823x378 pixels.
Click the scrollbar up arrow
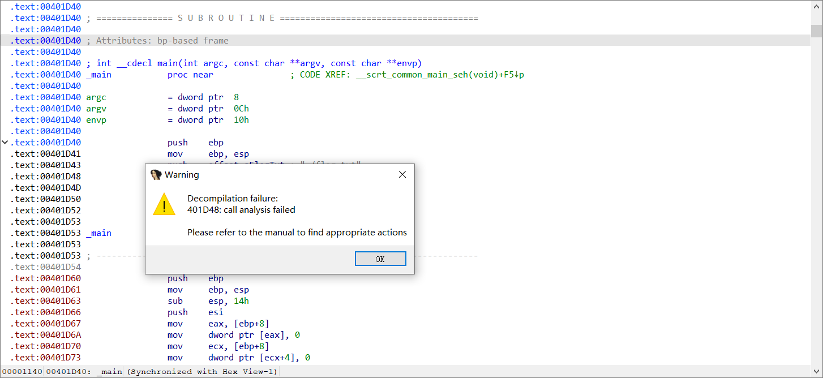816,6
